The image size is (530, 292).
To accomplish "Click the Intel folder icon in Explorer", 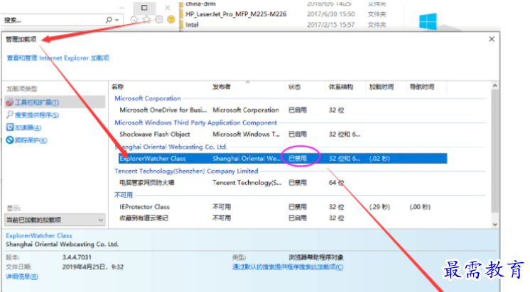I will click(181, 25).
